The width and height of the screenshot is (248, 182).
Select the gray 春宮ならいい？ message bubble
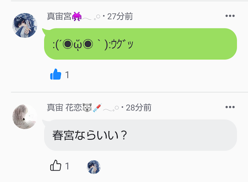(x=140, y=135)
